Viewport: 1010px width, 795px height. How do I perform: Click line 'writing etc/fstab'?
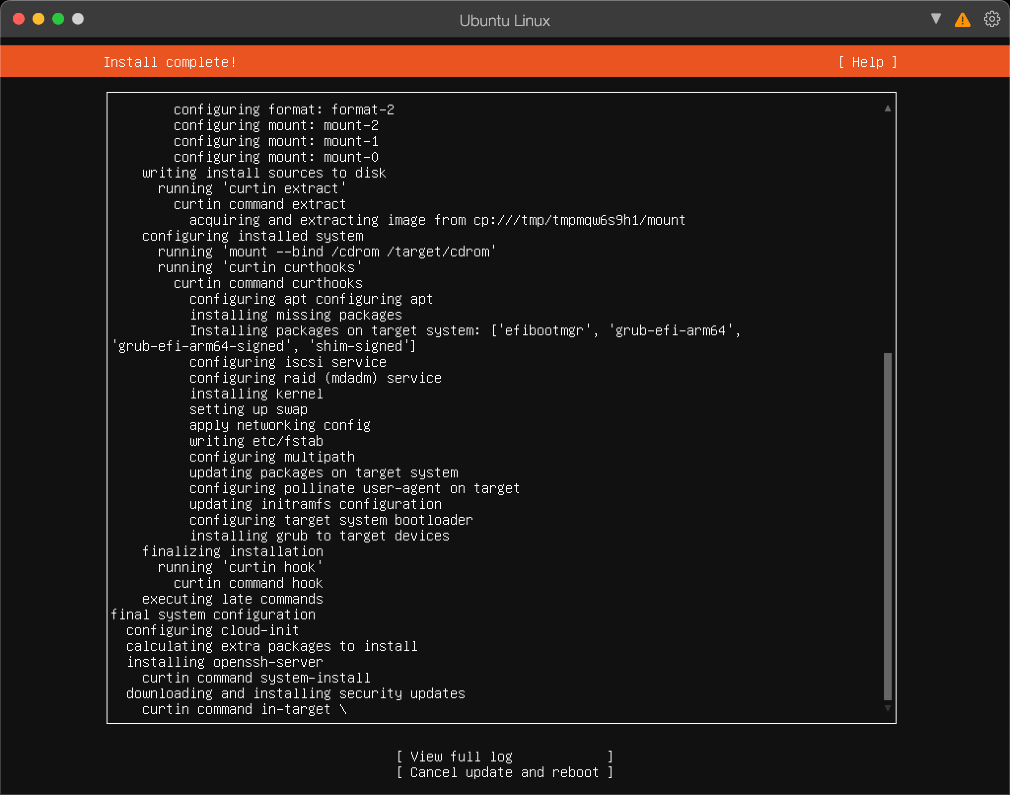256,441
